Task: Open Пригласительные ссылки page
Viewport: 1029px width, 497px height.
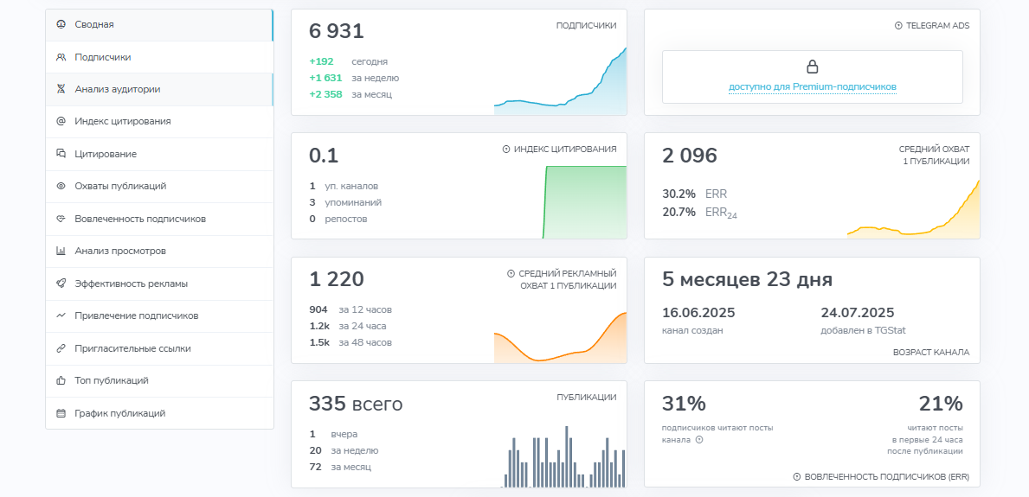Action: [132, 348]
